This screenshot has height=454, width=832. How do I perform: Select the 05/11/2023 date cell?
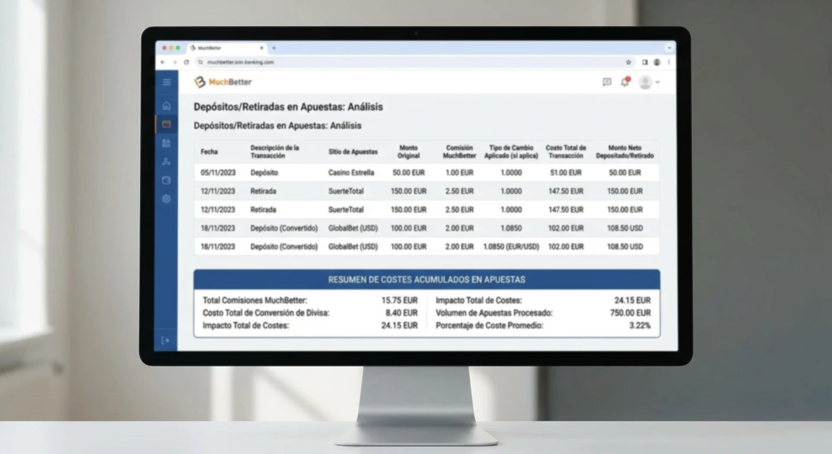(218, 173)
